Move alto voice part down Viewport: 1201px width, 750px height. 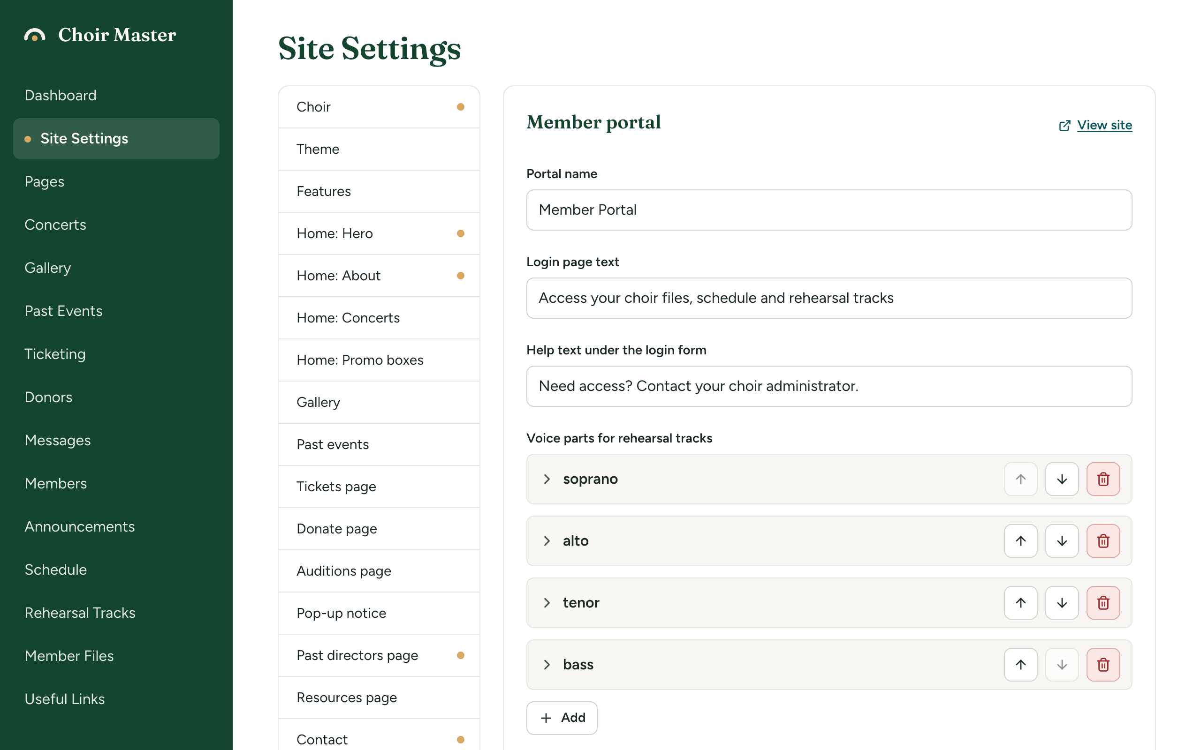1062,540
